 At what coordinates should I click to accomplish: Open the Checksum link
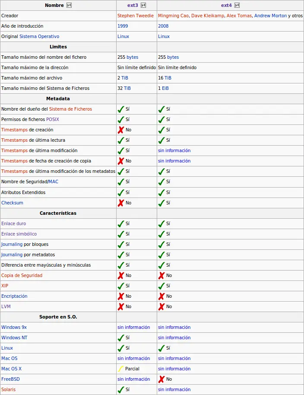(12, 203)
